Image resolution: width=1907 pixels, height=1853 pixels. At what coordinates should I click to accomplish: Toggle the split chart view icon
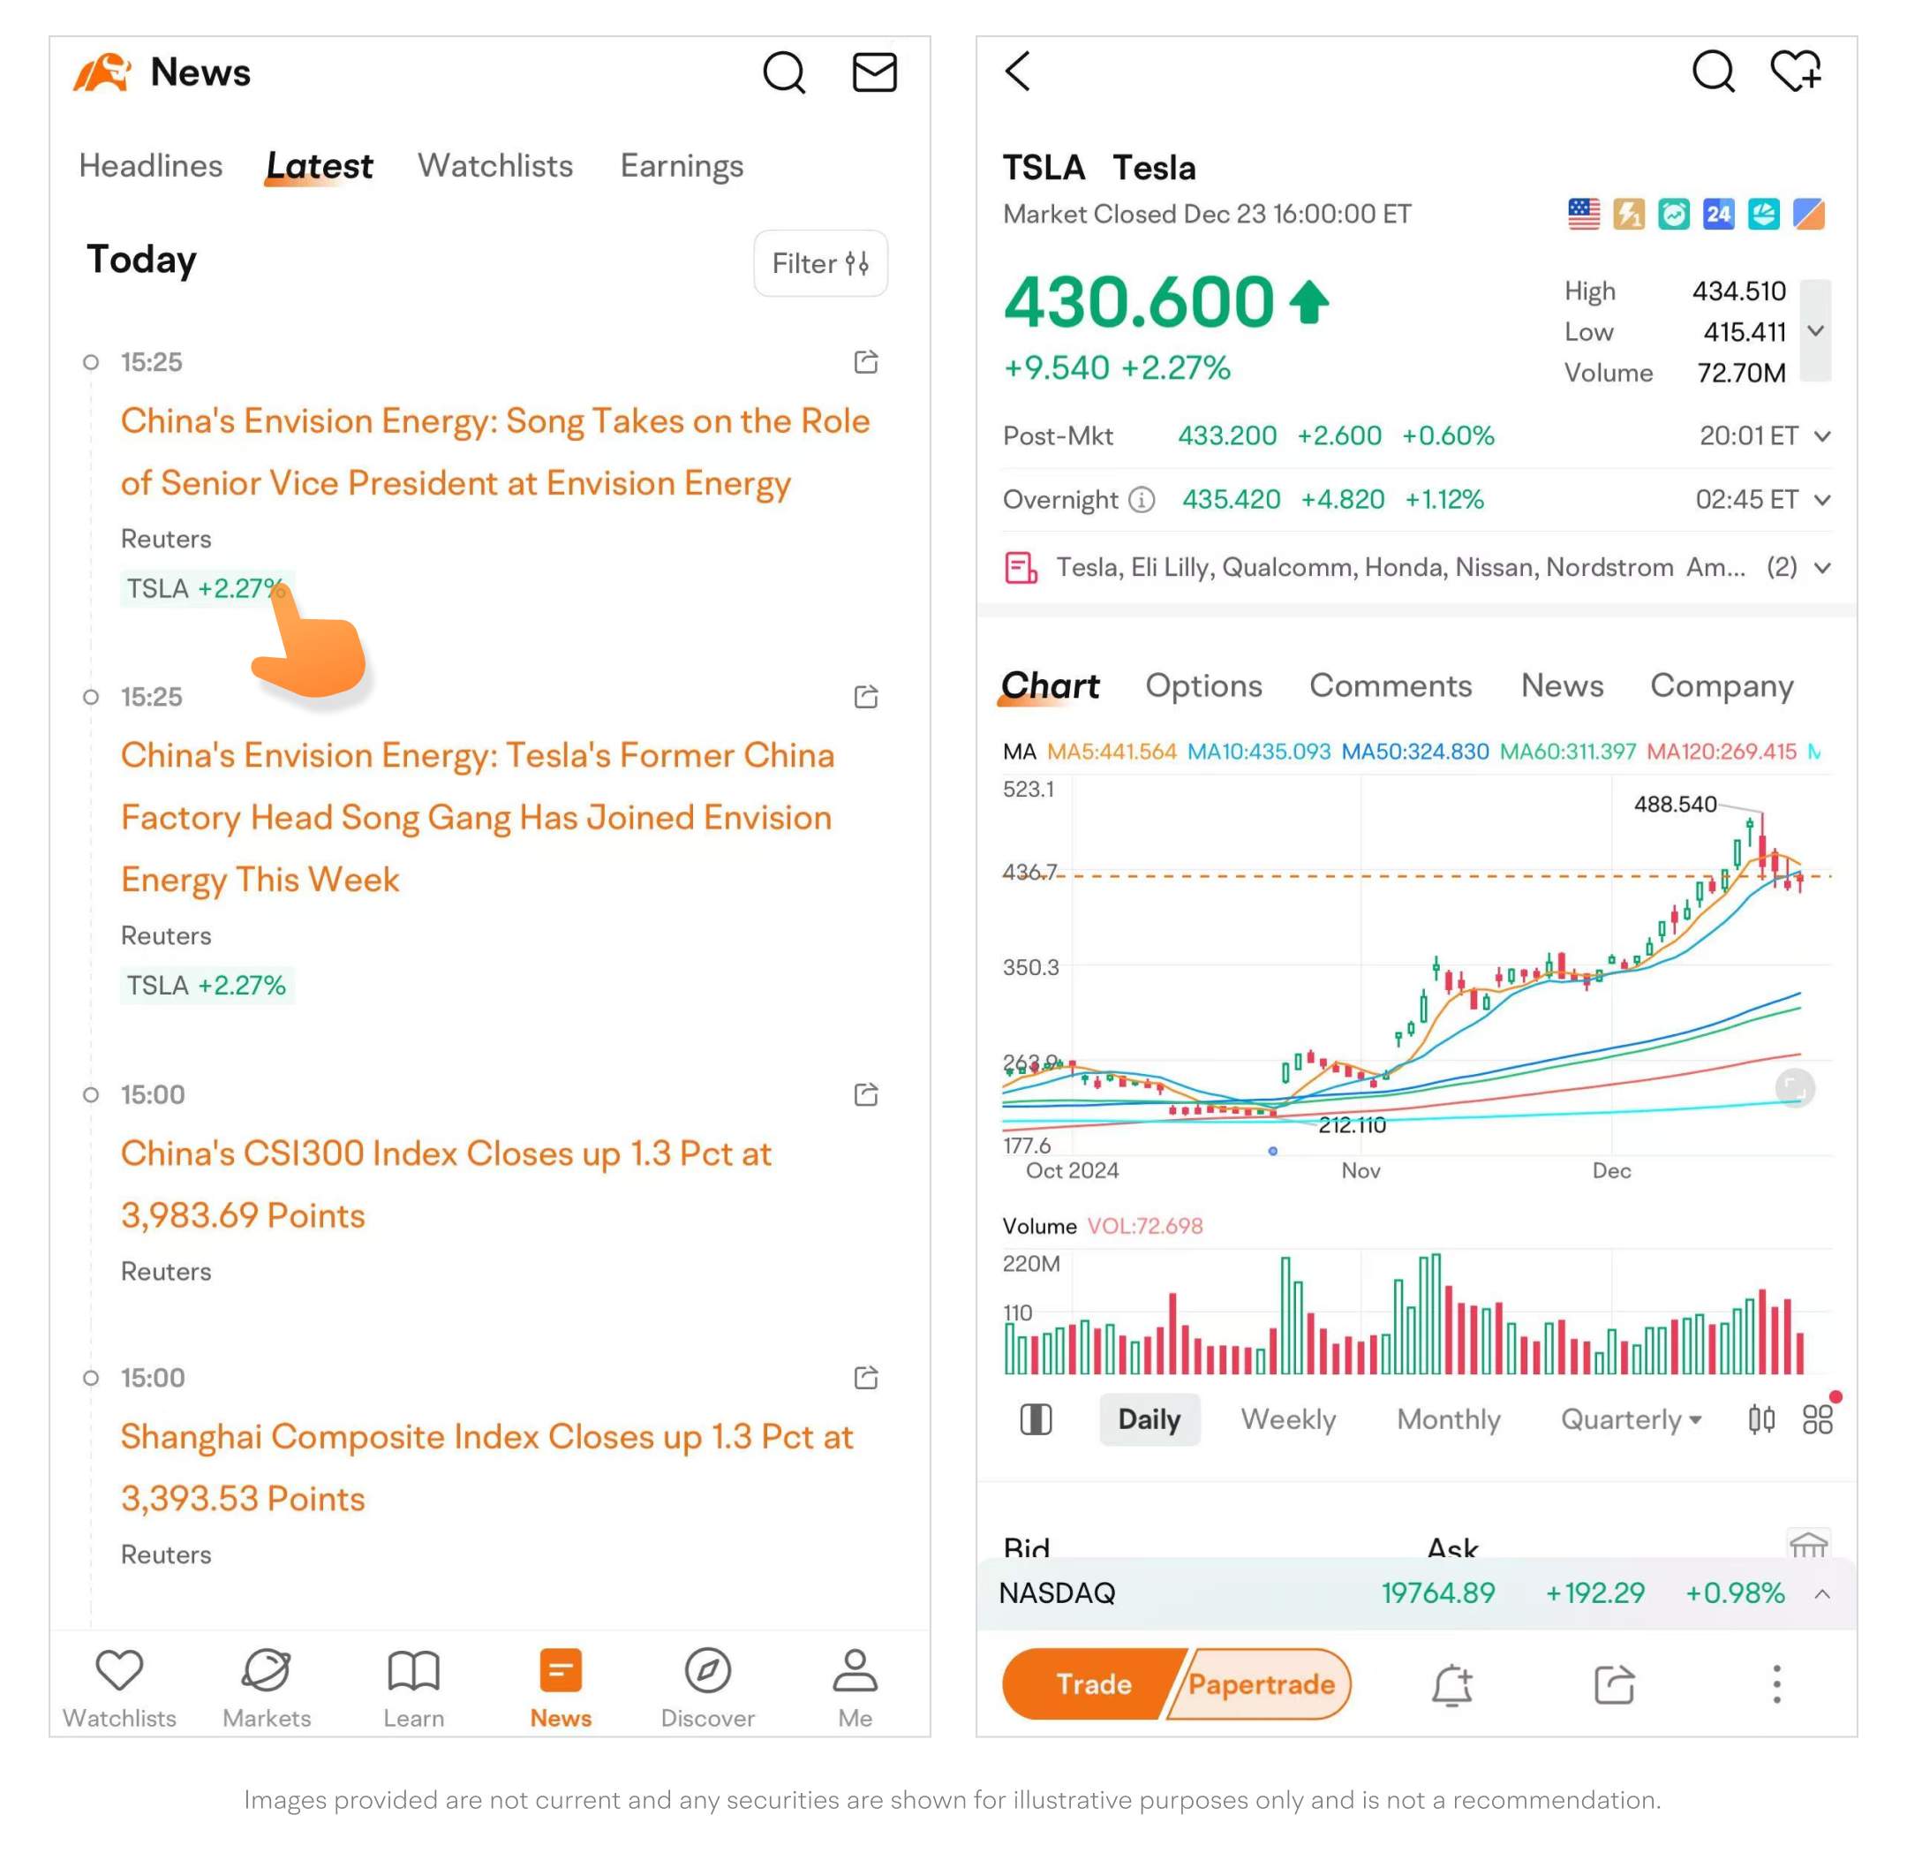pos(1036,1419)
